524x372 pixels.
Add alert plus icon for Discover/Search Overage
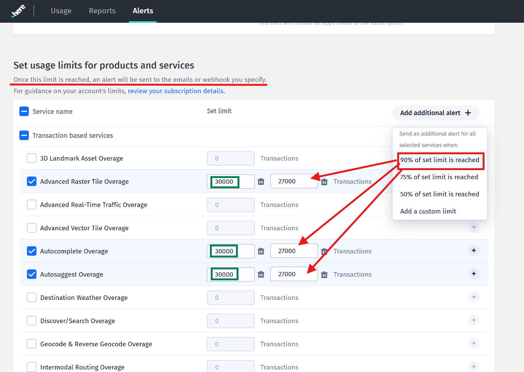click(474, 320)
